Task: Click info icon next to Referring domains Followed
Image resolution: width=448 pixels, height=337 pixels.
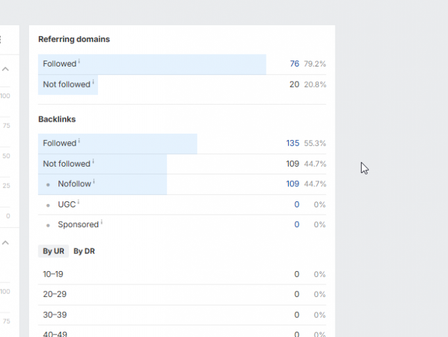Action: tap(80, 62)
